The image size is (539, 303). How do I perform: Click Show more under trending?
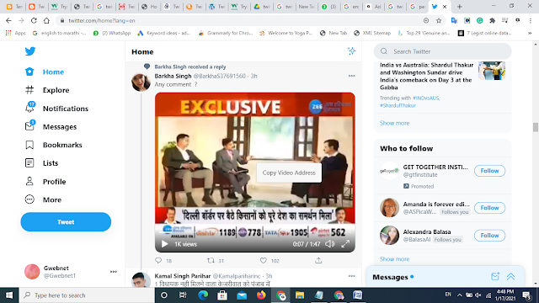(x=394, y=123)
